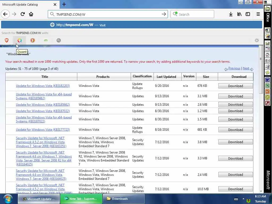Open search settings gear icon
This screenshot has width=272, height=204.
pyautogui.click(x=257, y=40)
